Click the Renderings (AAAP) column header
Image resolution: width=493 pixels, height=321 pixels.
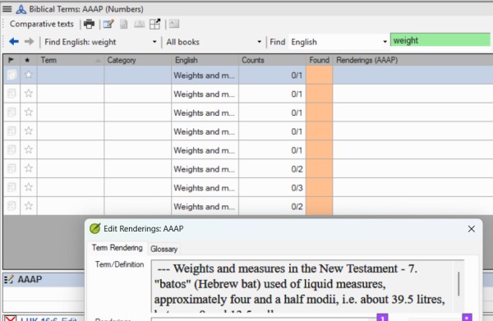(x=412, y=60)
